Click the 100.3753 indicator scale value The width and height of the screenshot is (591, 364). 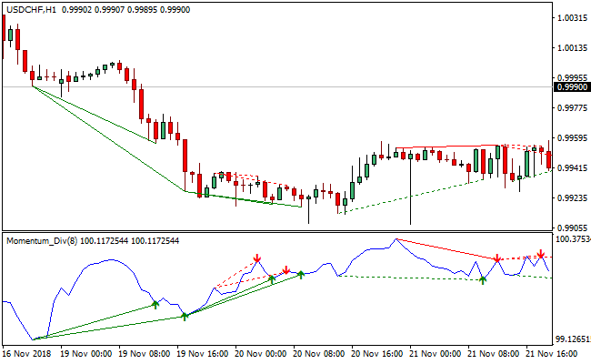[571, 239]
